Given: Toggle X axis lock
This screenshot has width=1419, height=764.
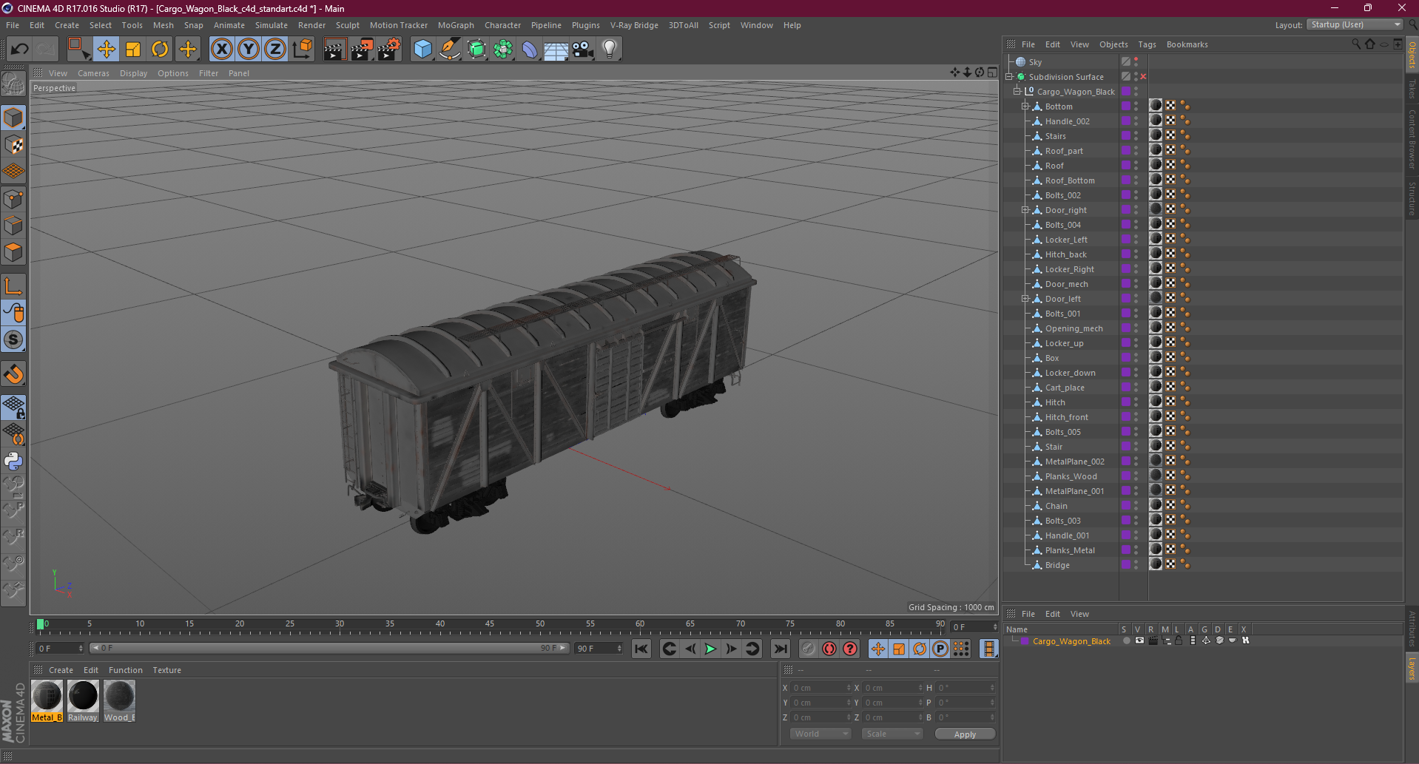Looking at the screenshot, I should tap(221, 50).
